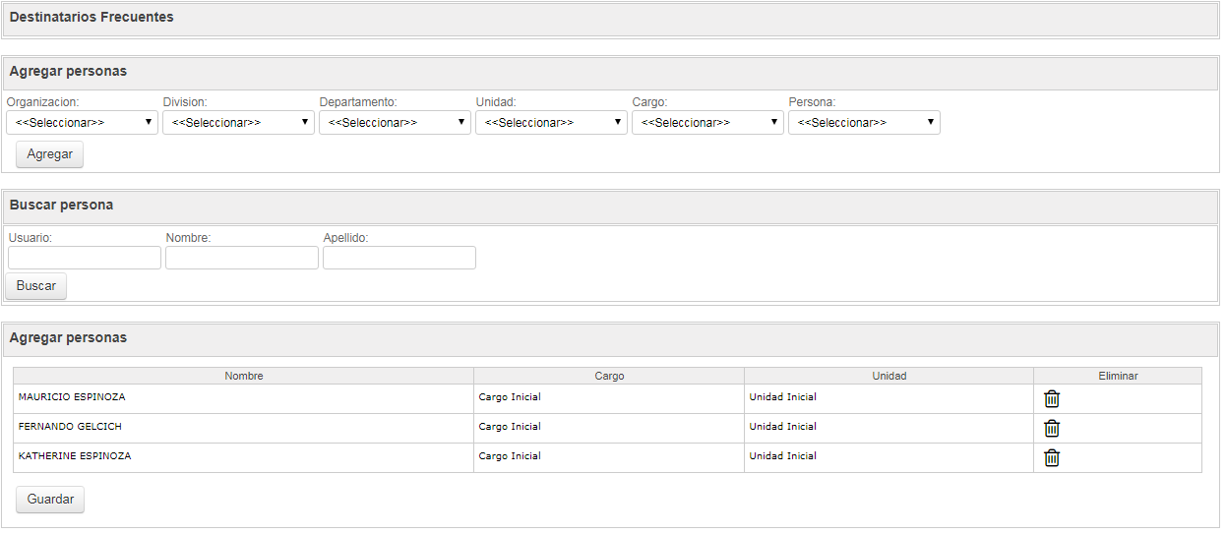Delete MAURICIO ESPINOZA using trash icon

1052,398
